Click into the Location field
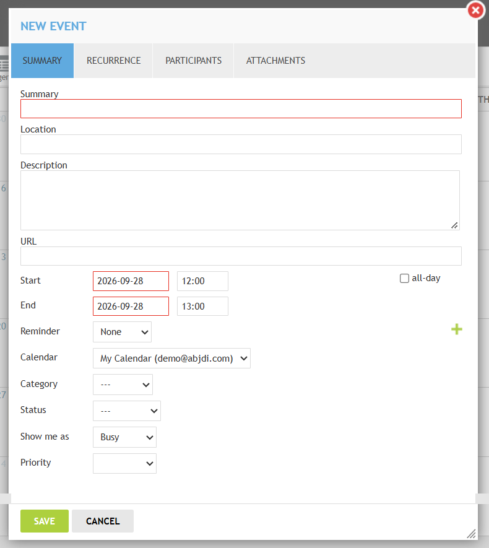The height and width of the screenshot is (548, 489). [x=241, y=144]
